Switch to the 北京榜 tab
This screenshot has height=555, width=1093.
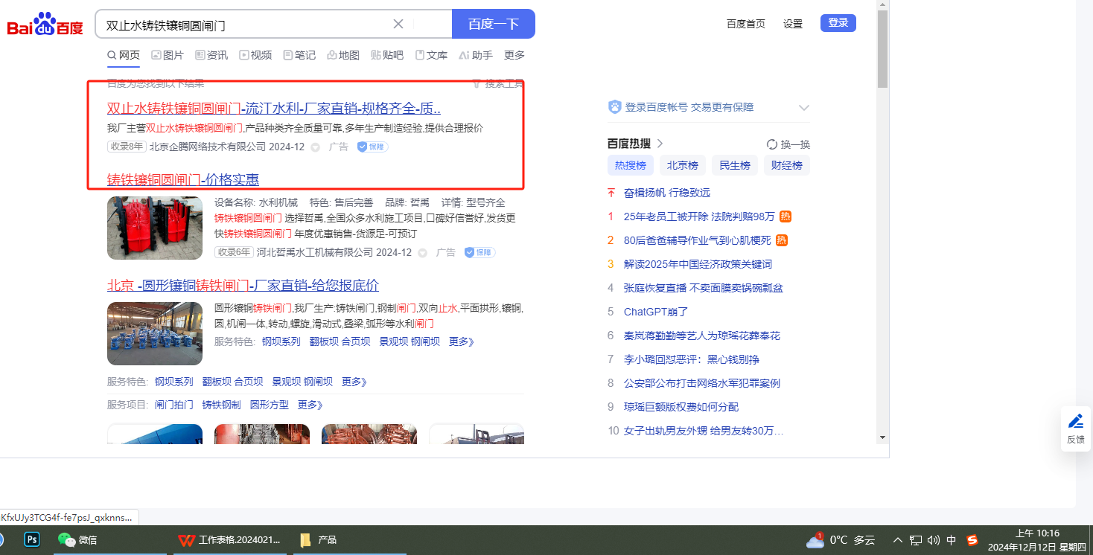(683, 165)
